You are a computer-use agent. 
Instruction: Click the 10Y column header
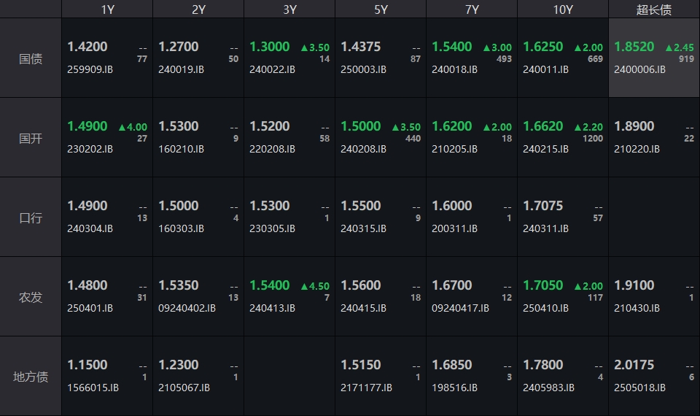point(563,9)
